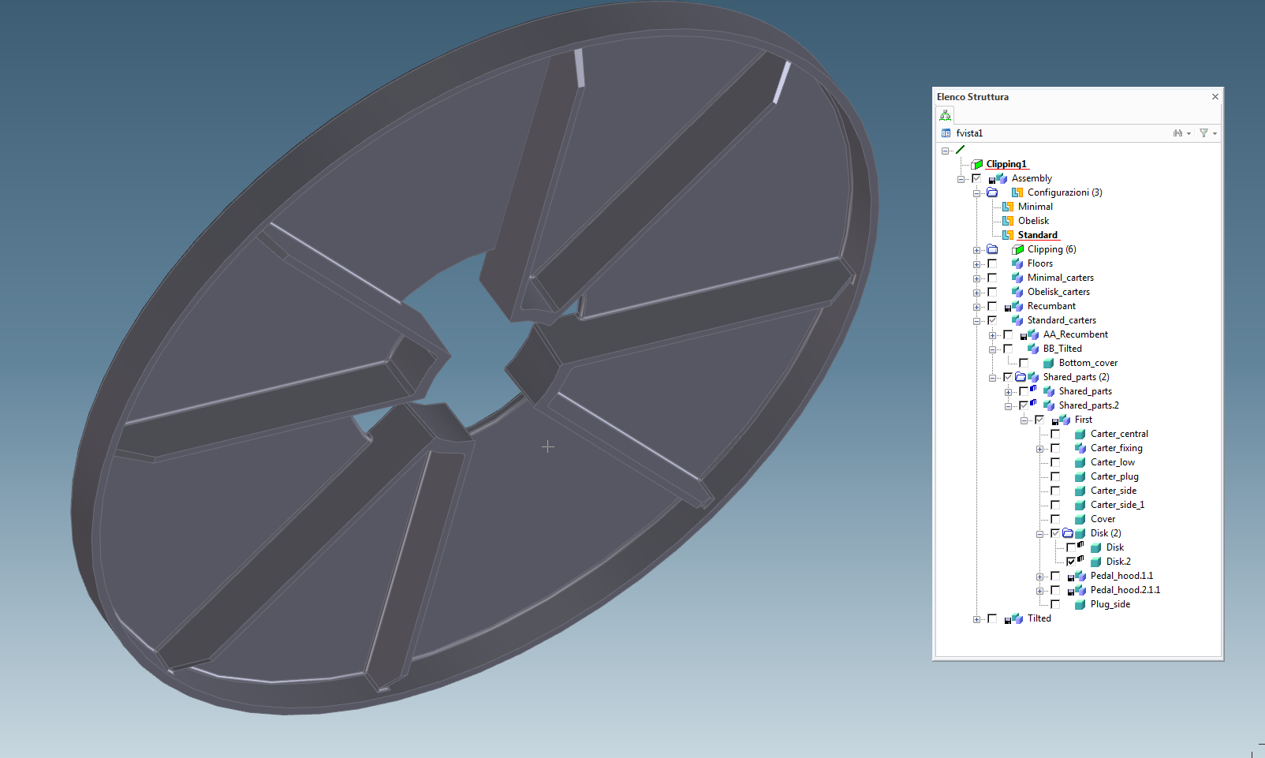The height and width of the screenshot is (758, 1265).
Task: Select the Obelisk configuration icon
Action: pos(1008,221)
